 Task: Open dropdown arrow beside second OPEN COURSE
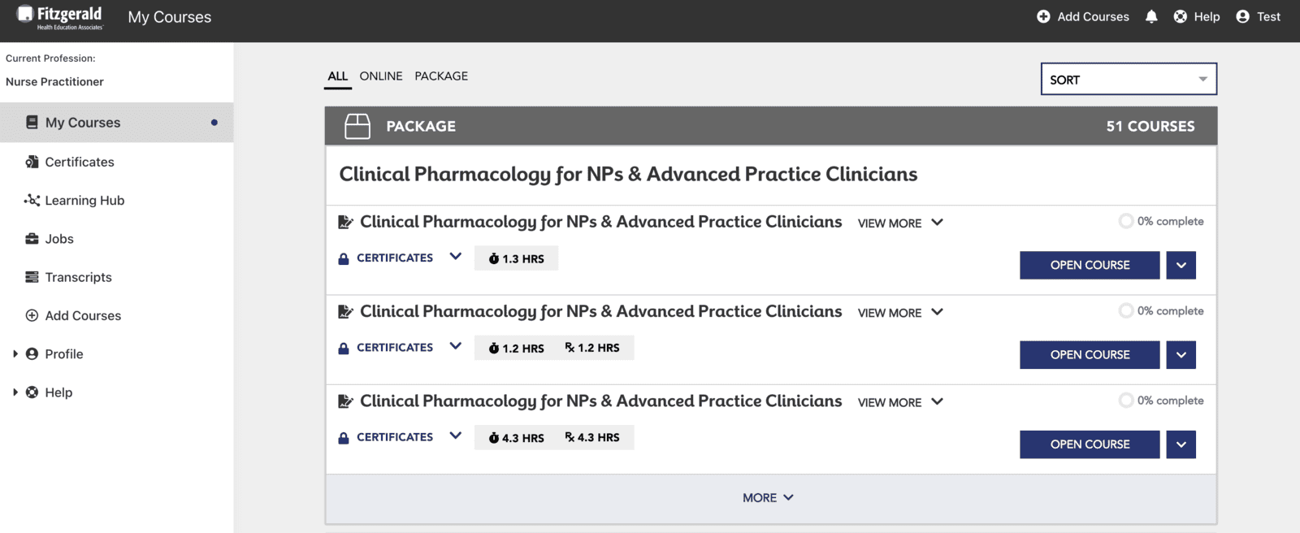point(1181,355)
